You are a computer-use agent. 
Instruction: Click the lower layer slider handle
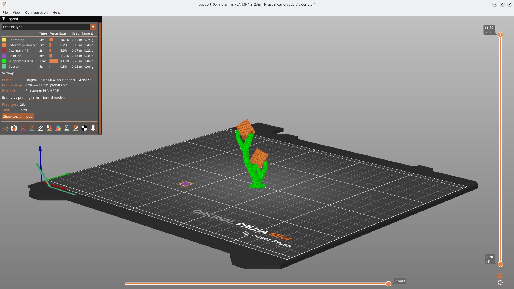(x=500, y=264)
